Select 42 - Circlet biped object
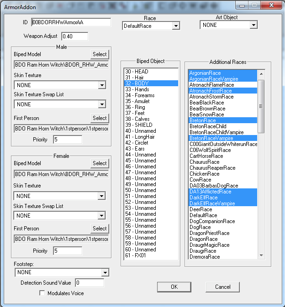Screen dimensions: 285x307 pos(151,143)
